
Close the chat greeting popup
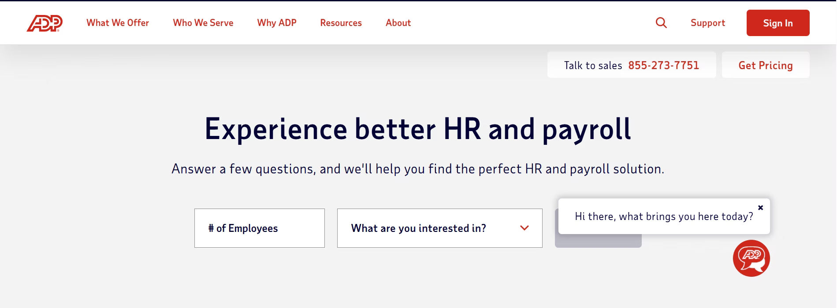(x=760, y=208)
